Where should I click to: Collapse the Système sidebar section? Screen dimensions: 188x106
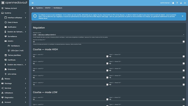(x=14, y=13)
